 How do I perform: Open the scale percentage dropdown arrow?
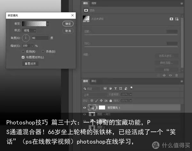point(32,46)
